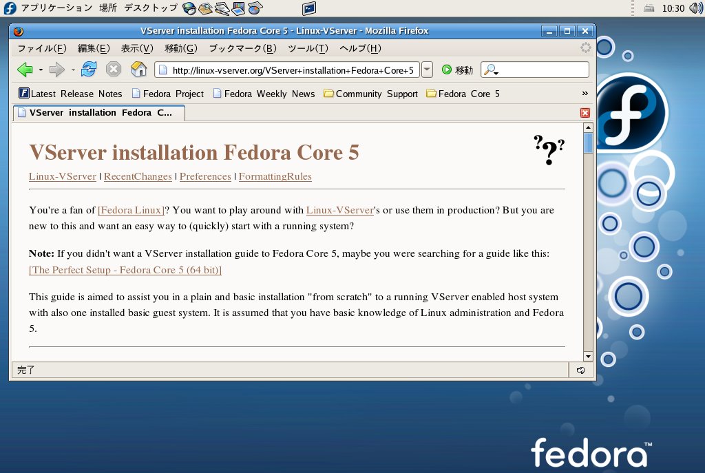
Task: Launch the terminal from the top panel
Action: pyautogui.click(x=309, y=8)
